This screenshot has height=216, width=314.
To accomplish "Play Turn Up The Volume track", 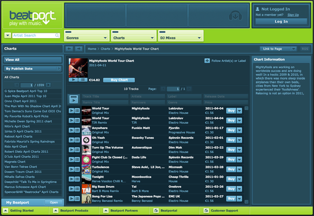I will click(x=71, y=150).
